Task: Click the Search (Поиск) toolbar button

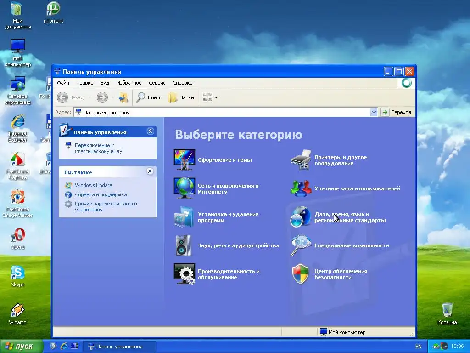Action: click(149, 97)
